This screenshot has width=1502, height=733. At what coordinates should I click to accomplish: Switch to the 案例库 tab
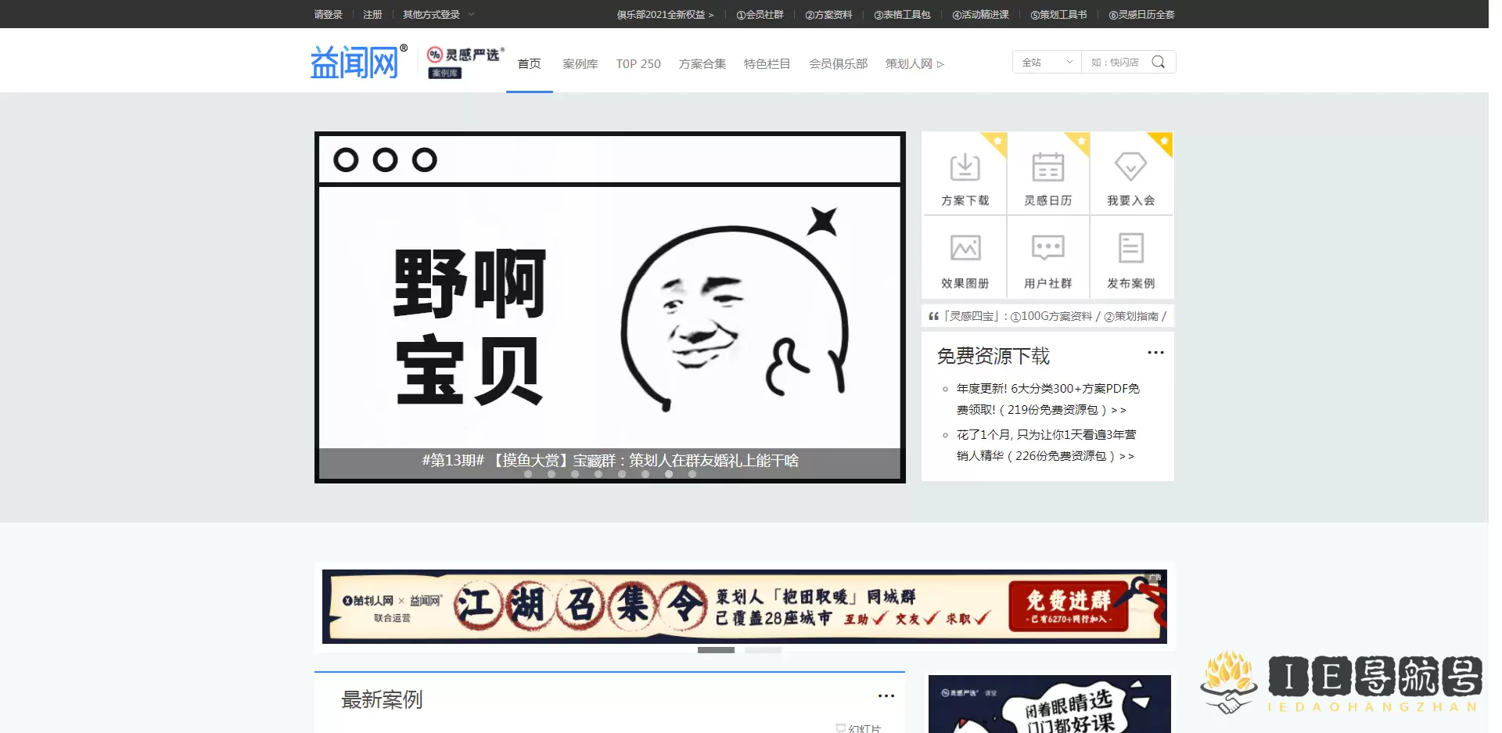pyautogui.click(x=580, y=63)
